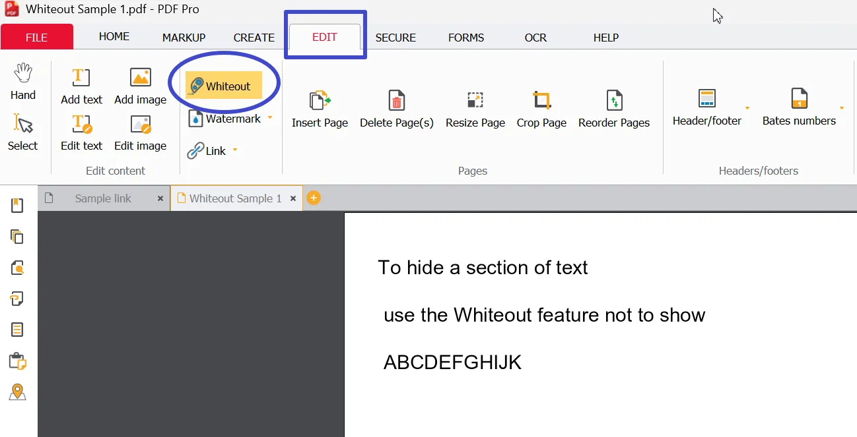Open the bookmarks panel in left sidebar
This screenshot has height=437, width=857.
tap(17, 206)
